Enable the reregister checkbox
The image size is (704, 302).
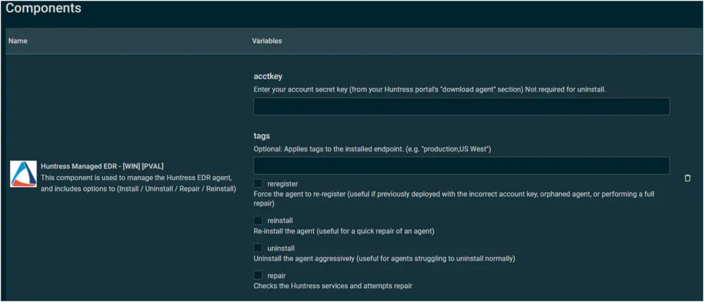(x=258, y=183)
